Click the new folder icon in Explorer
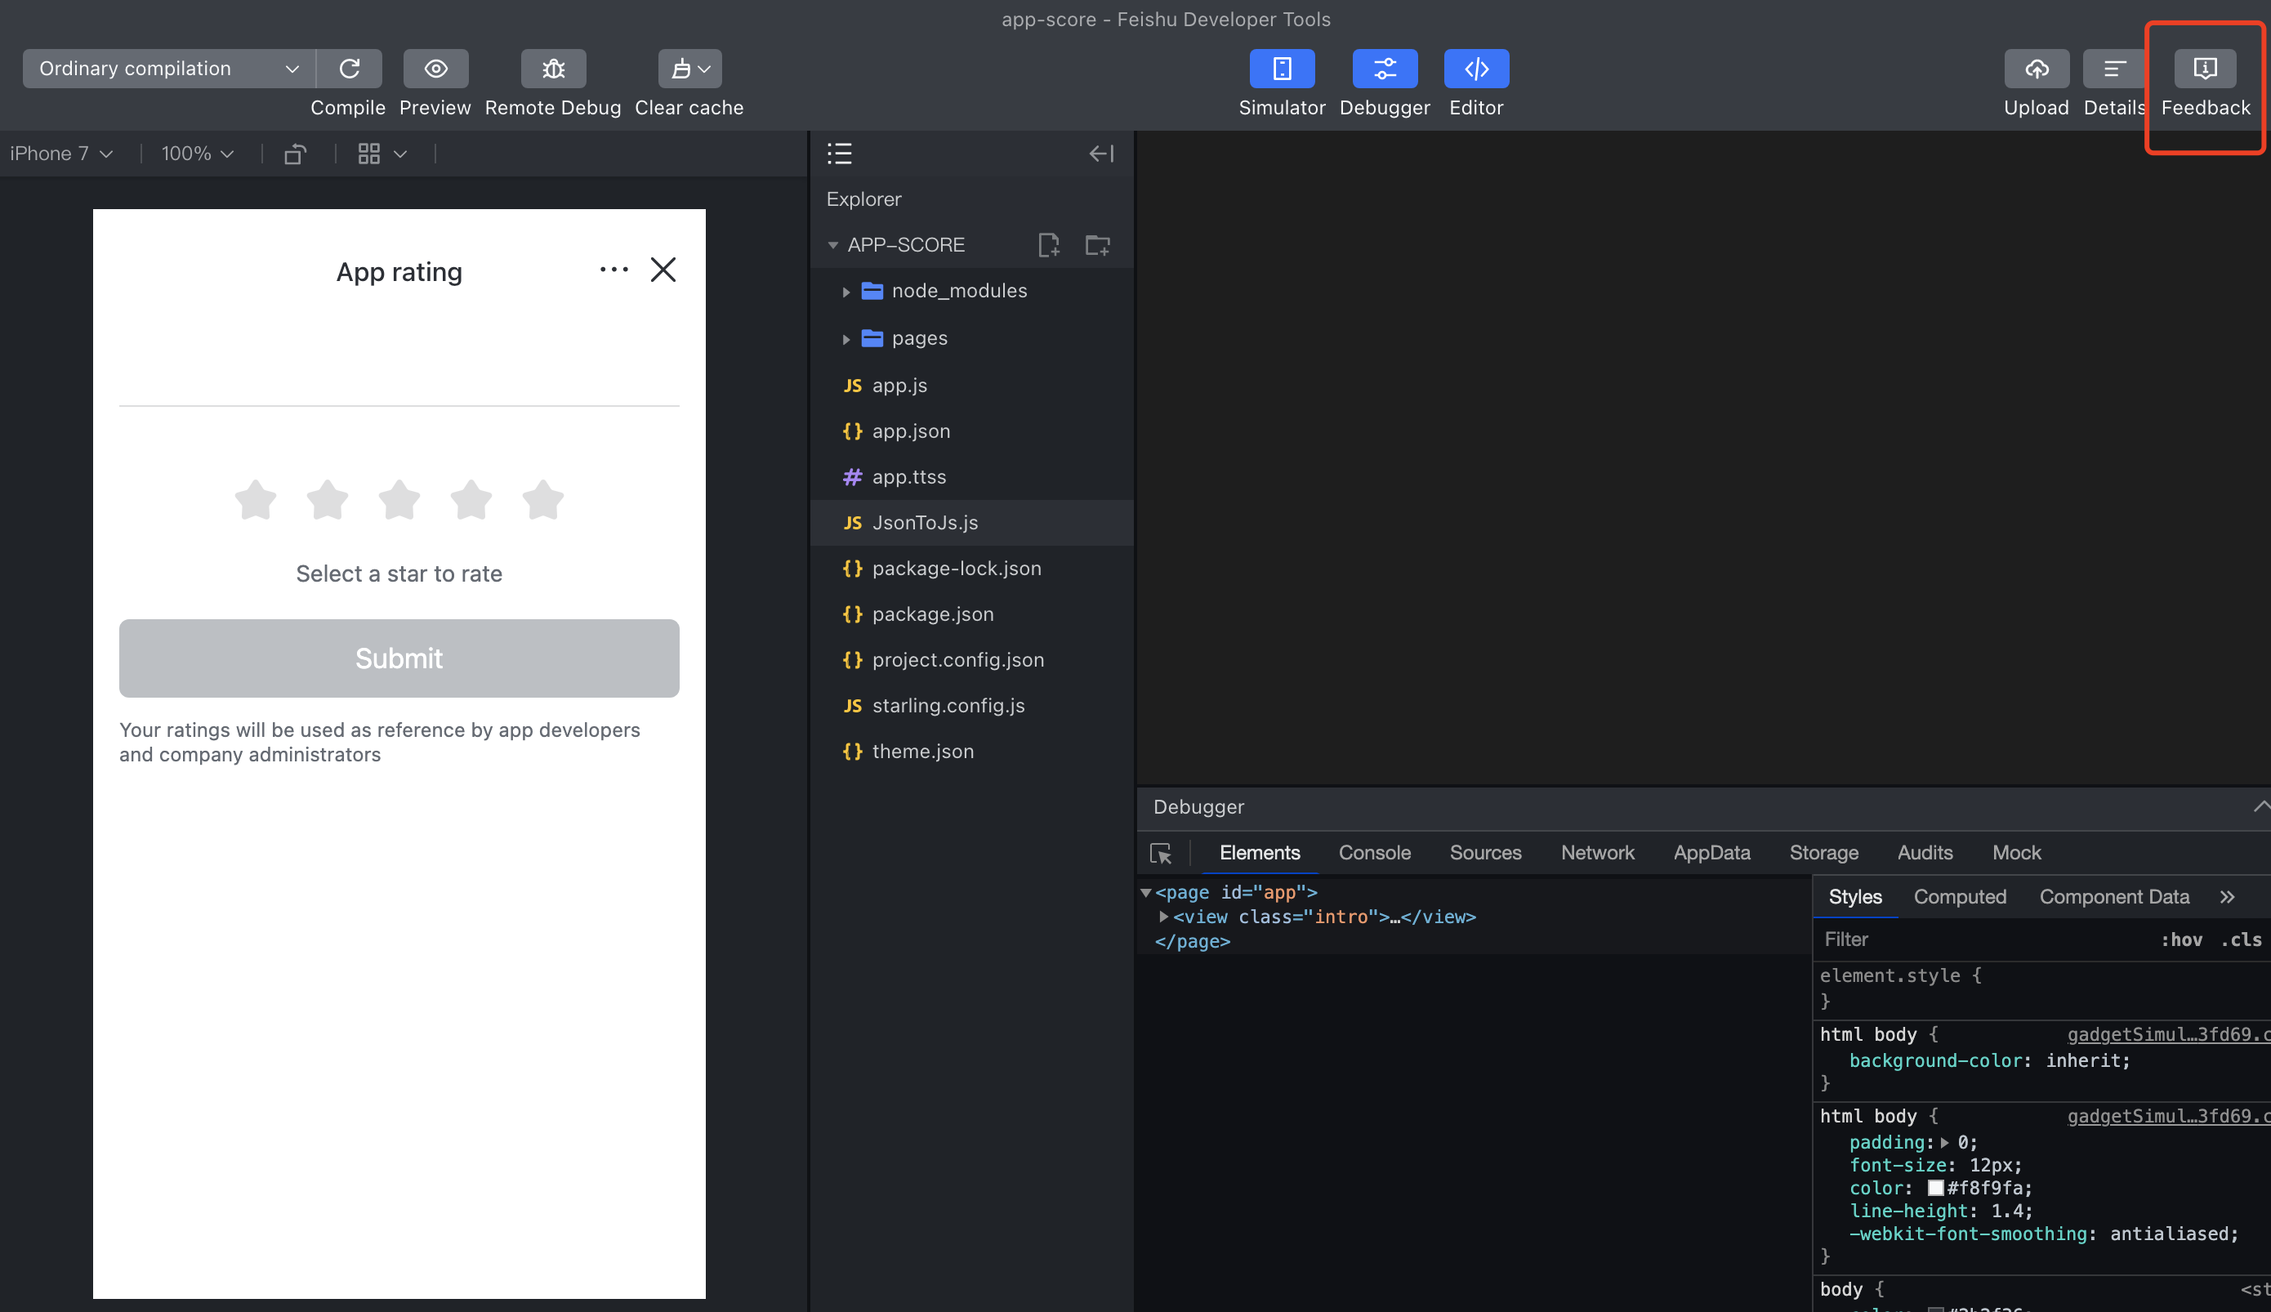 tap(1097, 245)
